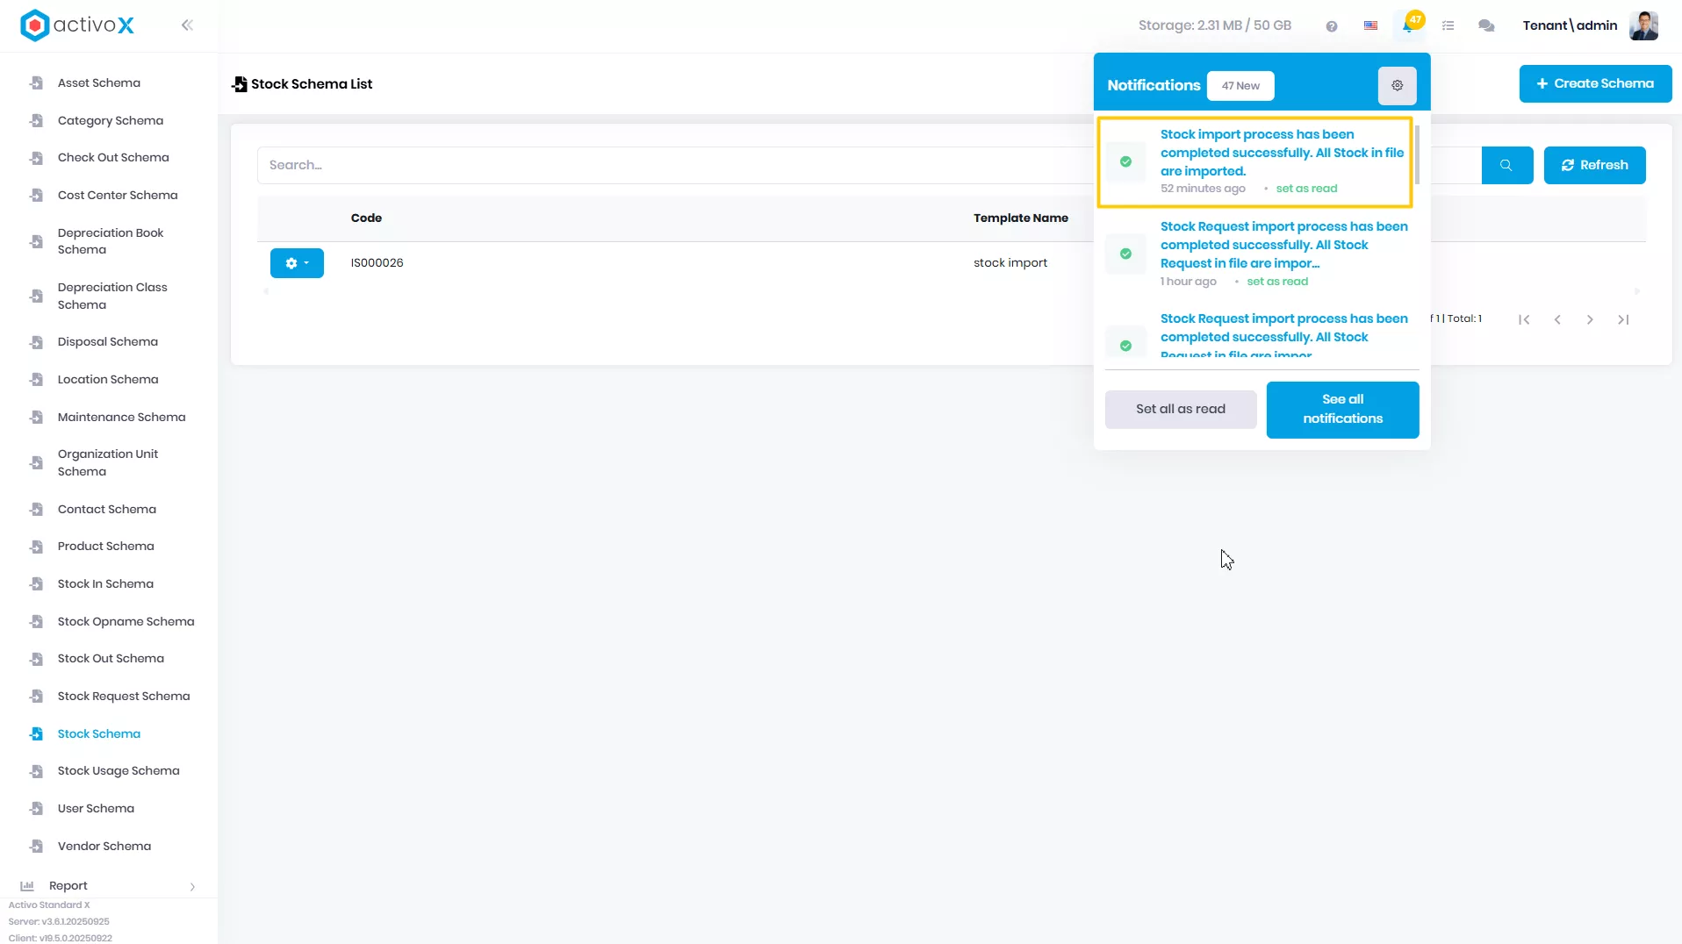The width and height of the screenshot is (1682, 944).
Task: Click the User Schema sidebar icon
Action: coord(36,809)
